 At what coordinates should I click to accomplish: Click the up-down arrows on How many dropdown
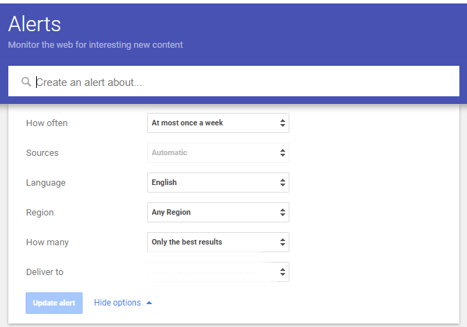click(x=282, y=242)
